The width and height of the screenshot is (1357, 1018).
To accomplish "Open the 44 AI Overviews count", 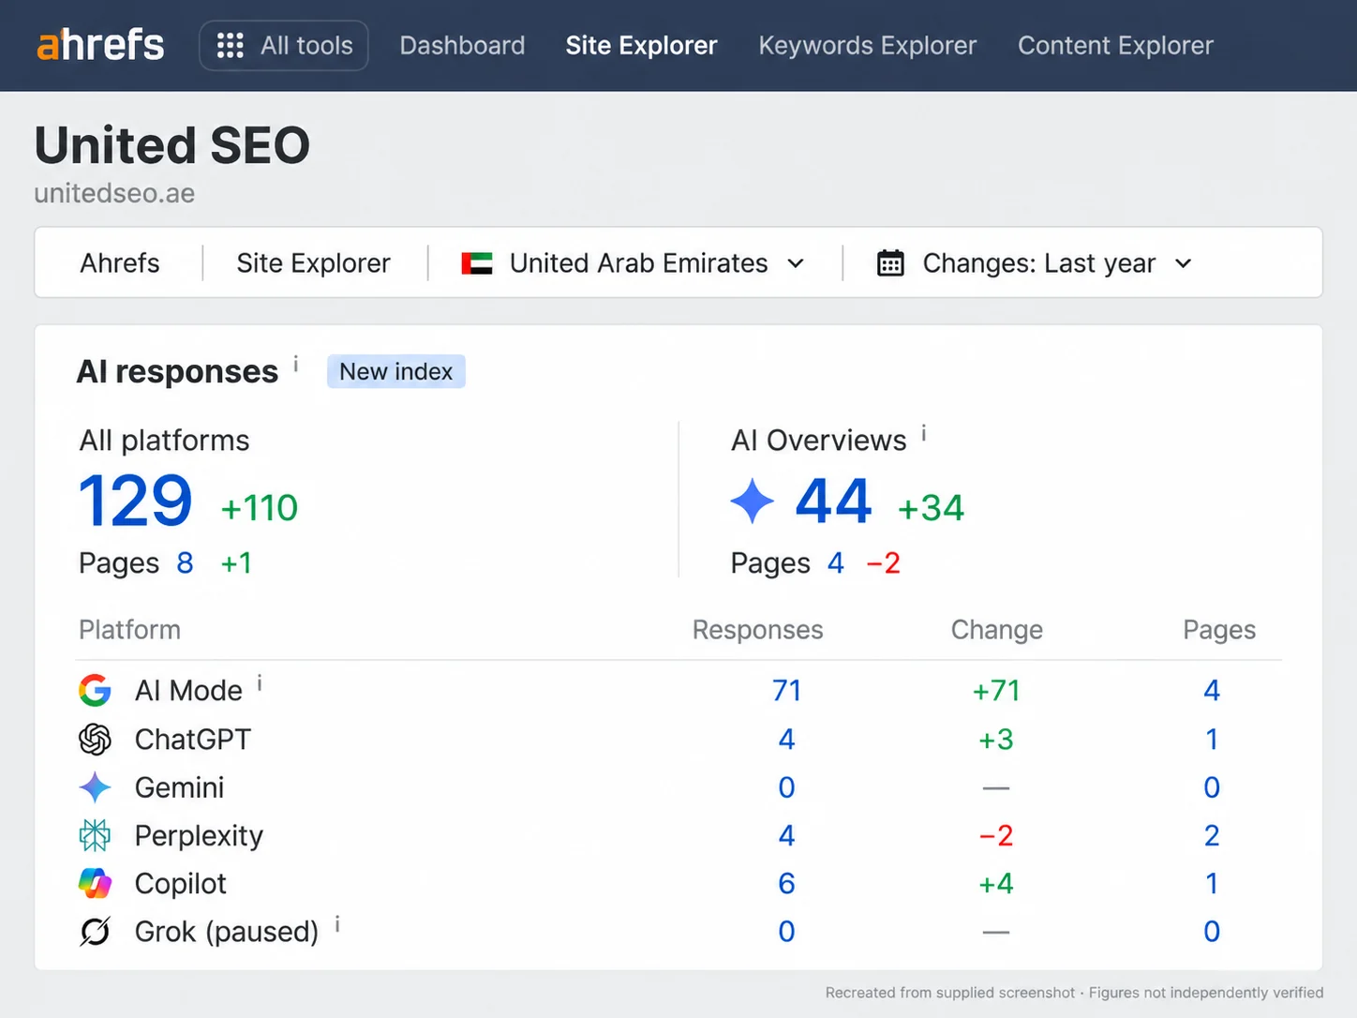I will pyautogui.click(x=833, y=501).
